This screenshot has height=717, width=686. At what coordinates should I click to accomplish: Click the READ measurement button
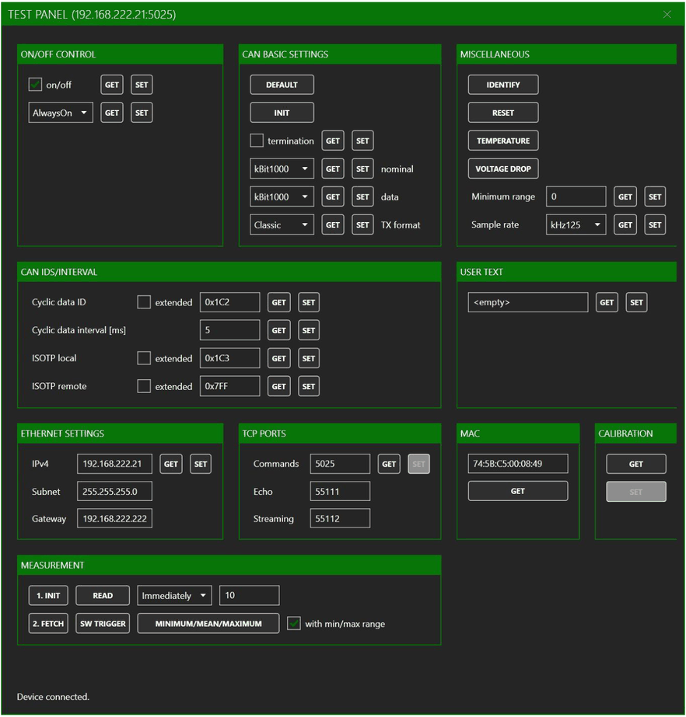(x=103, y=595)
